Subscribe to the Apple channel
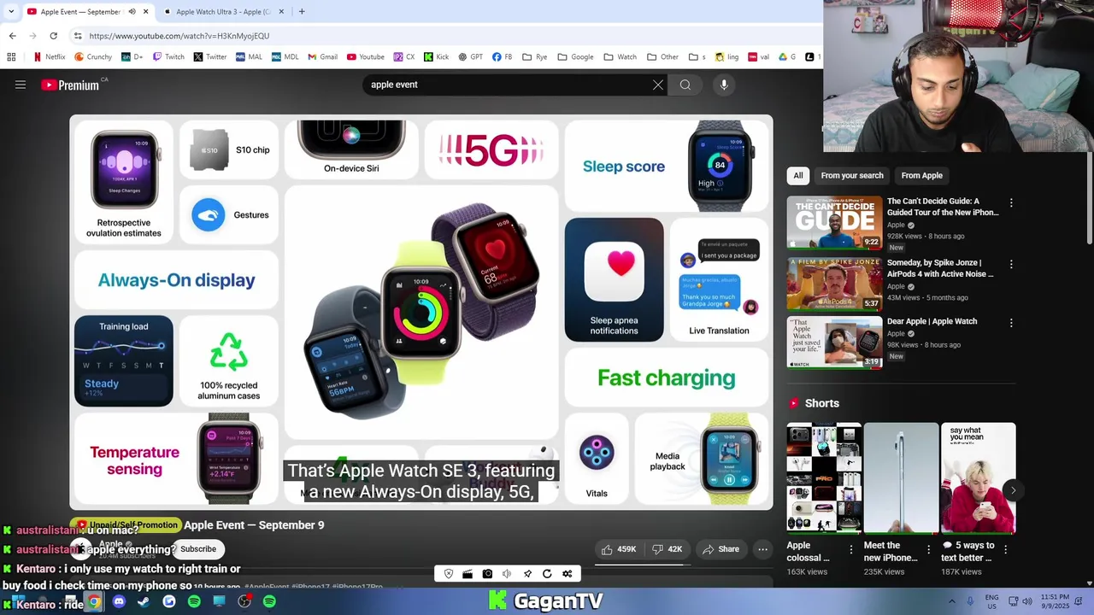This screenshot has height=615, width=1094. point(198,549)
